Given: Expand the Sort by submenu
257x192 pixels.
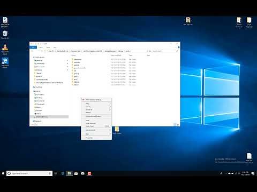Looking at the screenshot, I should pos(96,107).
